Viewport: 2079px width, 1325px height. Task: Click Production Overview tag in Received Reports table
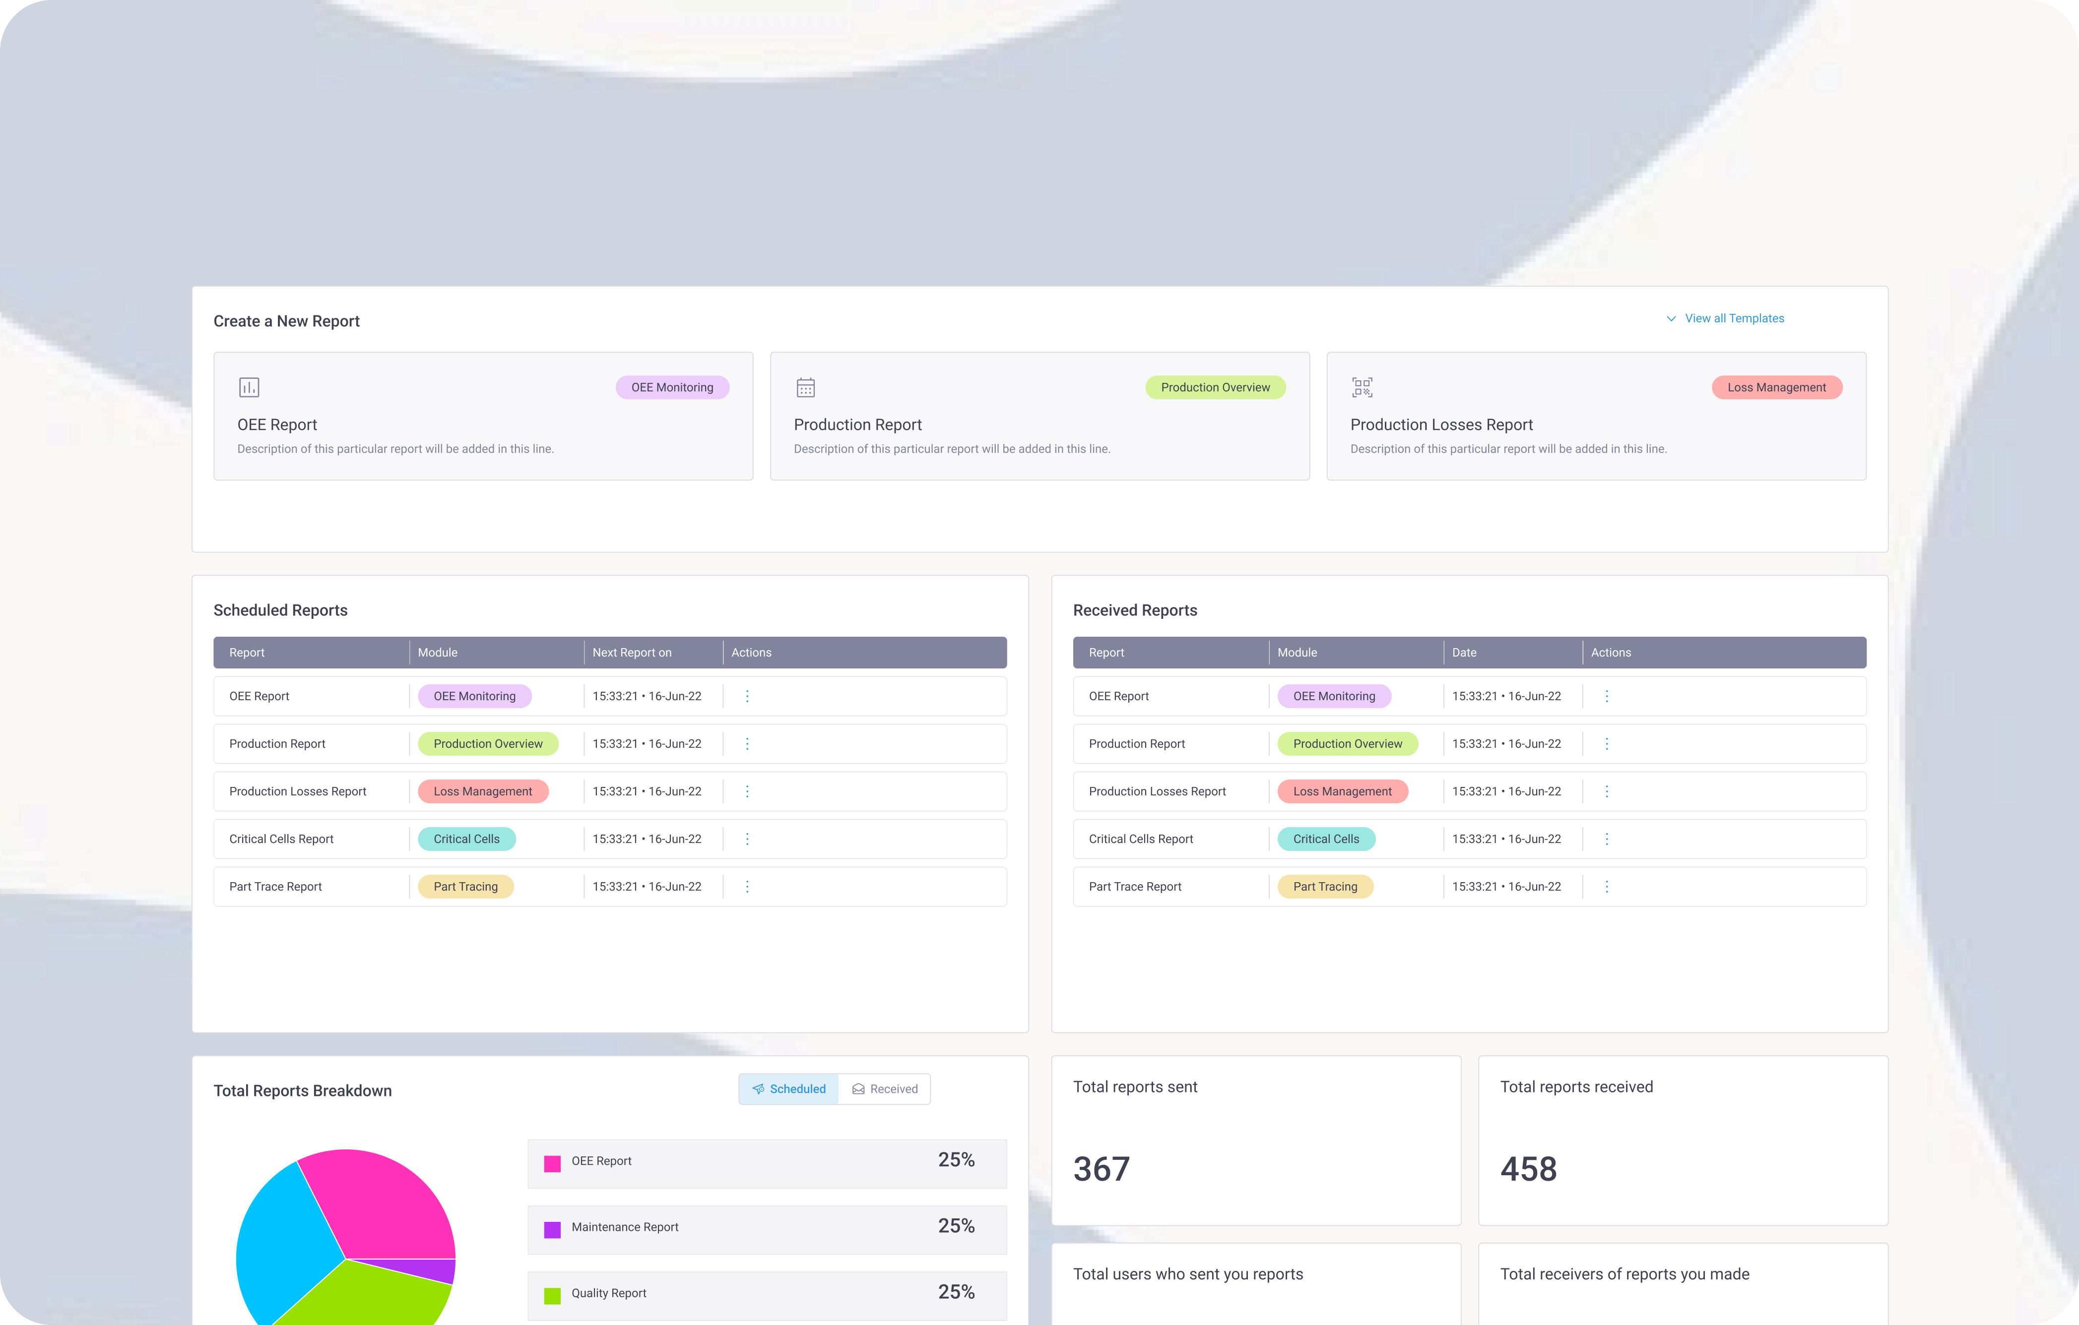point(1348,744)
